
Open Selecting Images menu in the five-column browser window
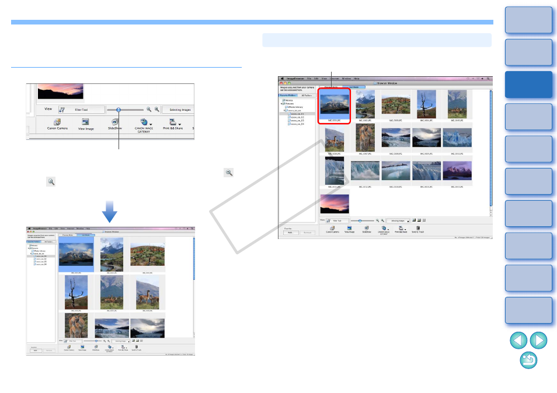pyautogui.click(x=398, y=220)
